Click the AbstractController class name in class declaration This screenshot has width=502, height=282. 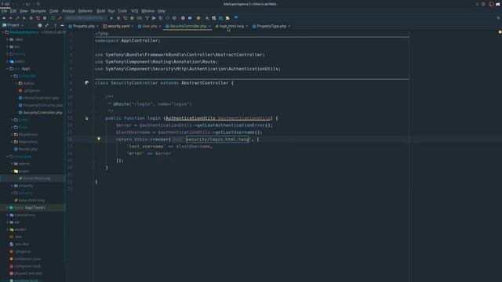[x=205, y=83]
